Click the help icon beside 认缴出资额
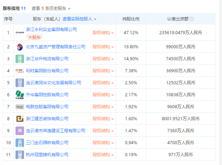222x165 pixels. (192, 19)
